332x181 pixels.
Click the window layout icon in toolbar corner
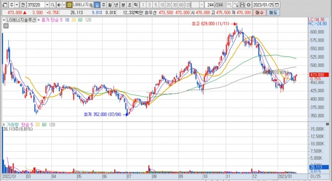click(x=4, y=4)
